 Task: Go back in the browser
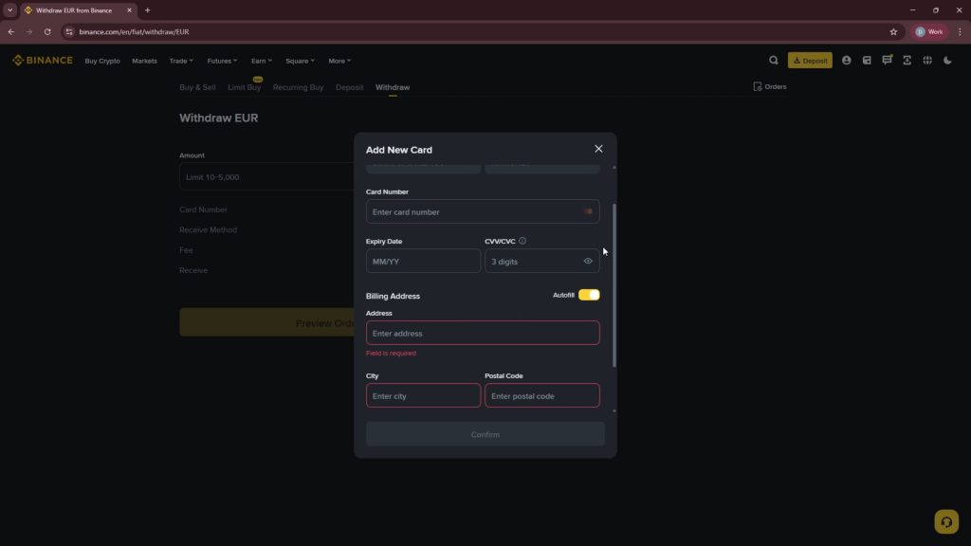pyautogui.click(x=11, y=31)
